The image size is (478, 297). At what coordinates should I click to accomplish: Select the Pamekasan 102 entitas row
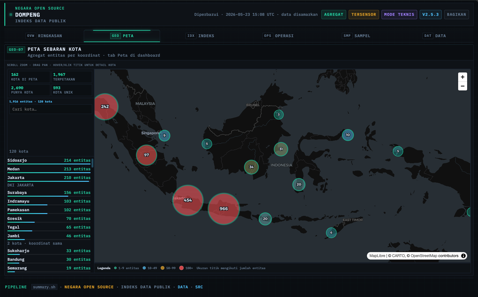point(49,210)
